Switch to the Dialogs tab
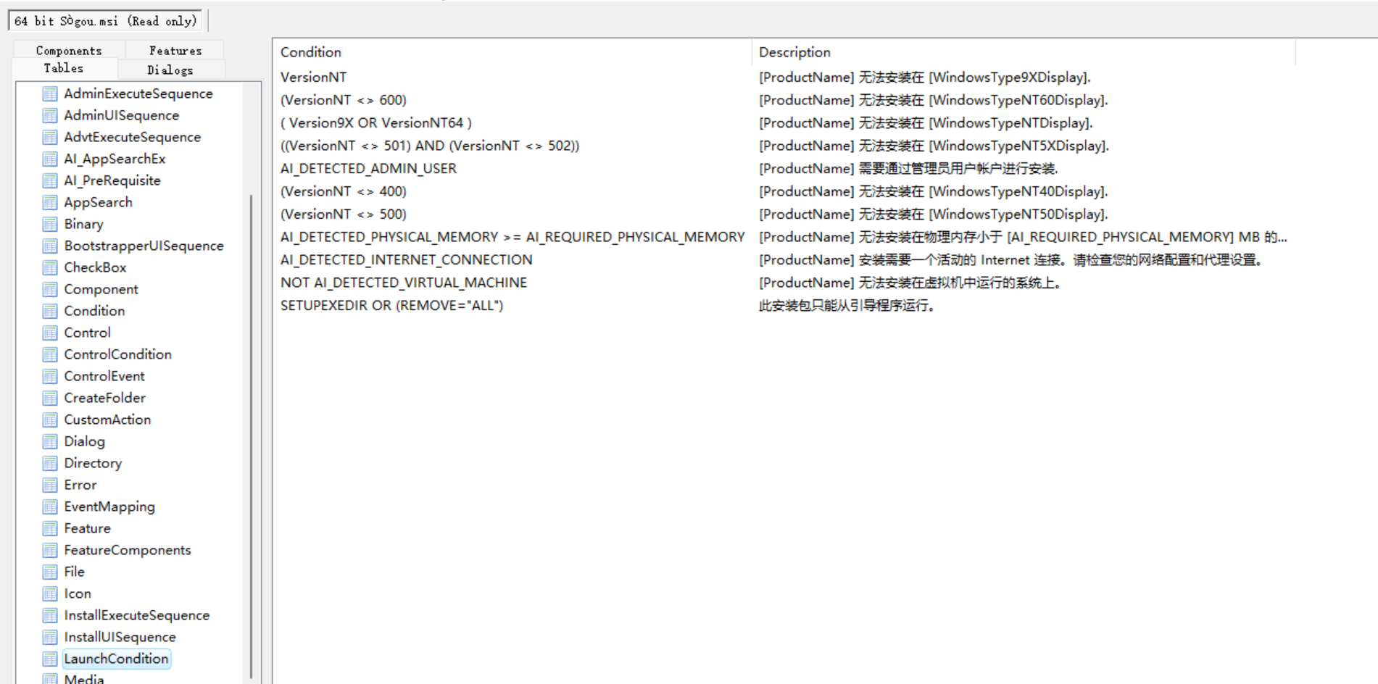This screenshot has height=684, width=1378. click(170, 70)
